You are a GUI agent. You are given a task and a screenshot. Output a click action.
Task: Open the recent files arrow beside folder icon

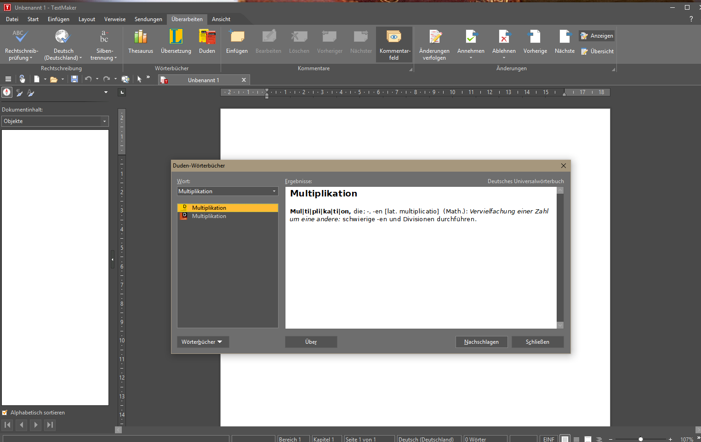pyautogui.click(x=63, y=79)
